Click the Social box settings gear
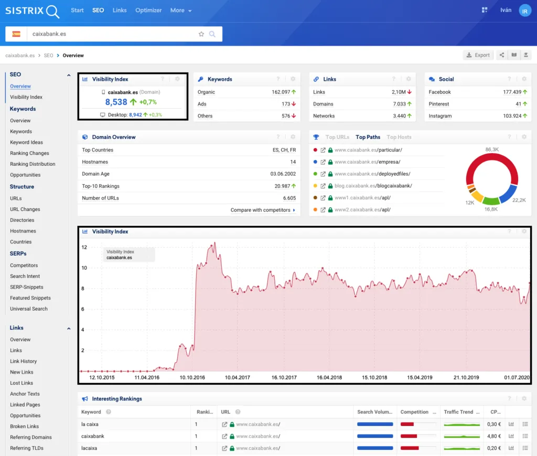The height and width of the screenshot is (456, 537). click(x=524, y=79)
